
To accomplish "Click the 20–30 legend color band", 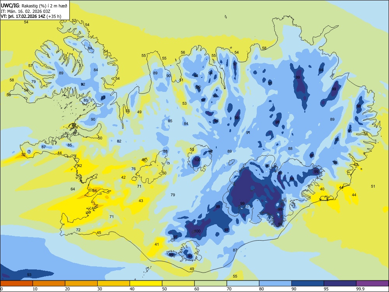I will coord(81,283).
